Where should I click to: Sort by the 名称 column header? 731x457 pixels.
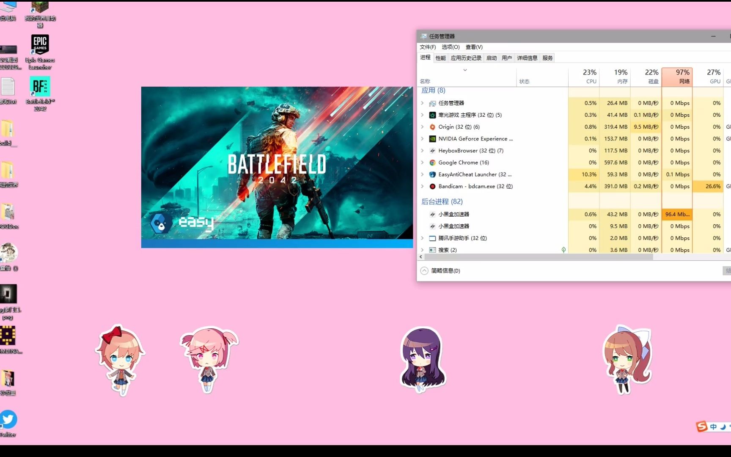467,77
